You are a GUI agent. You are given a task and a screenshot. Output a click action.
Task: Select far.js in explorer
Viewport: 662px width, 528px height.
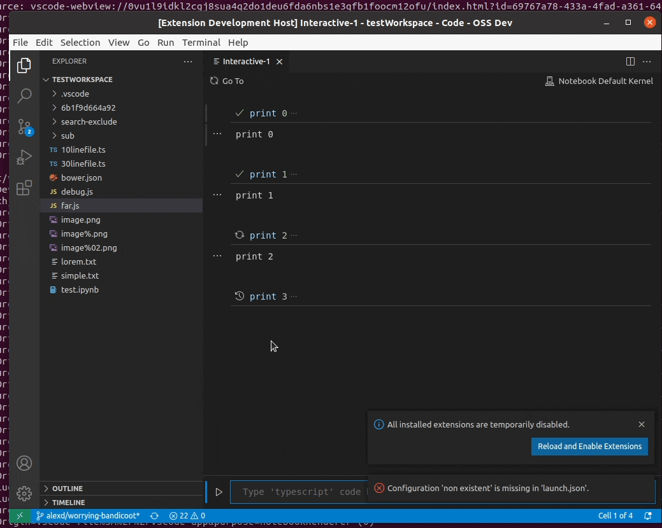tap(121, 205)
